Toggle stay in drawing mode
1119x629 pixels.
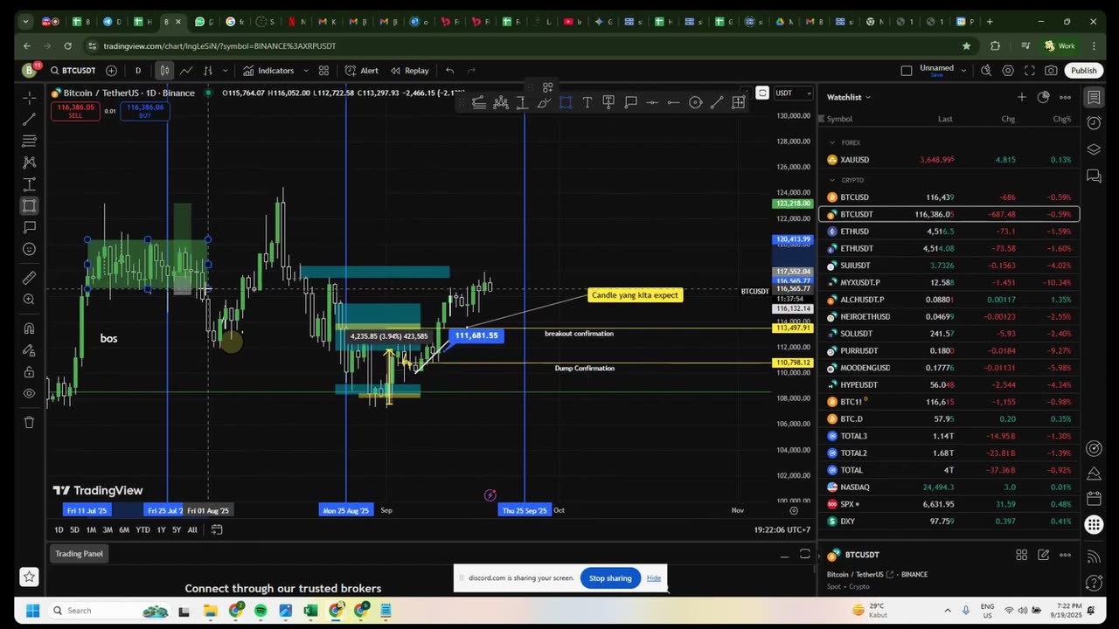point(29,350)
